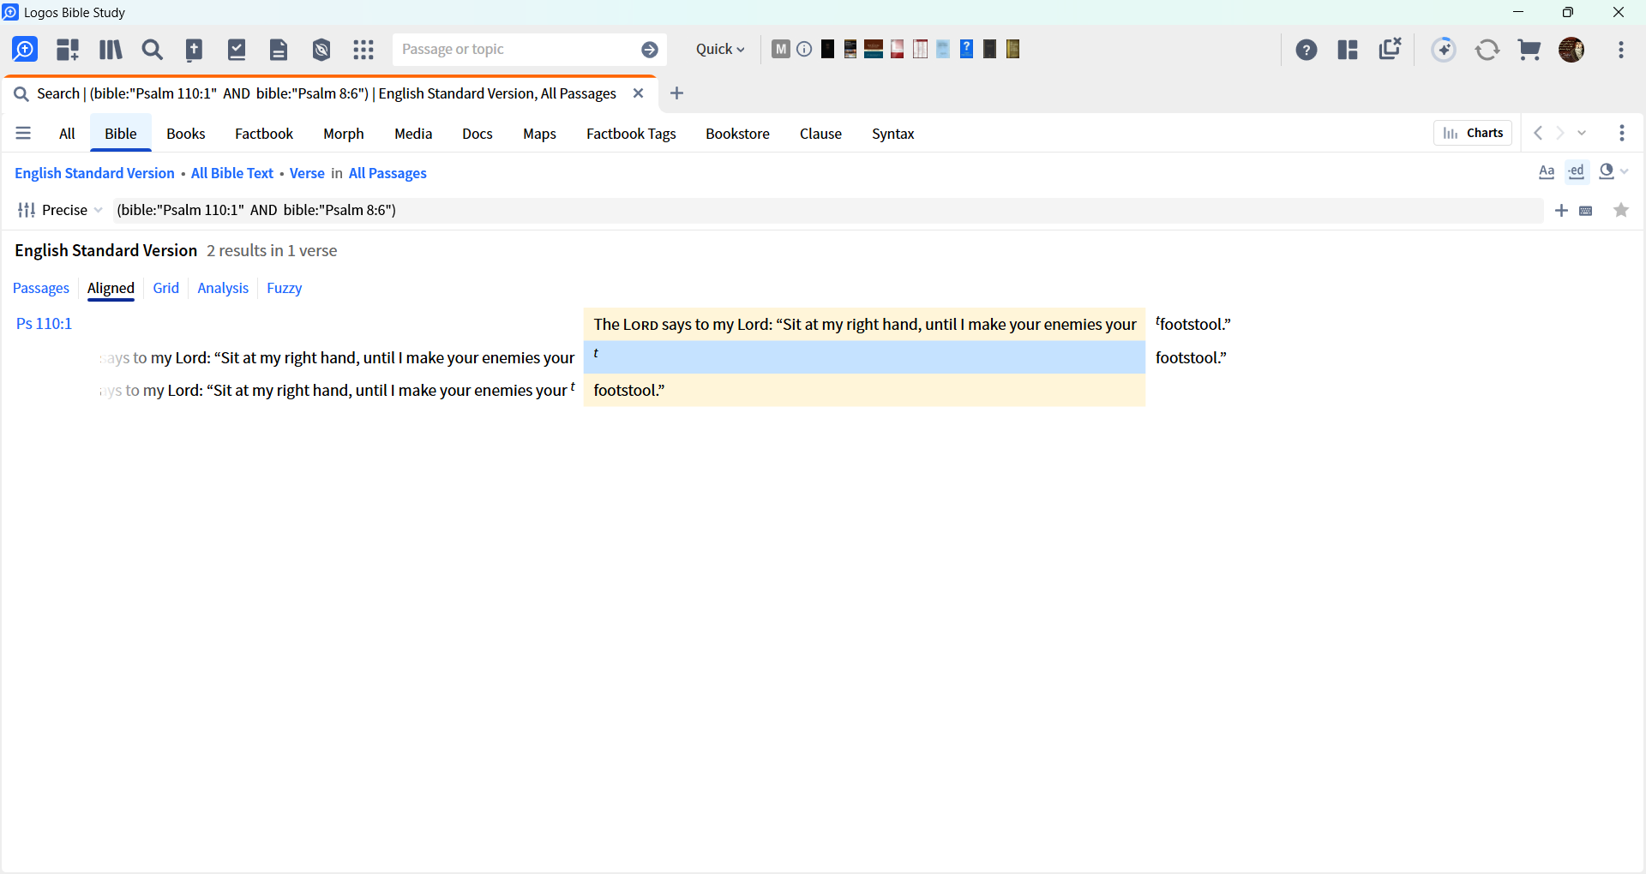Screen dimensions: 1646x874
Task: Click the search query input field
Action: tap(828, 211)
